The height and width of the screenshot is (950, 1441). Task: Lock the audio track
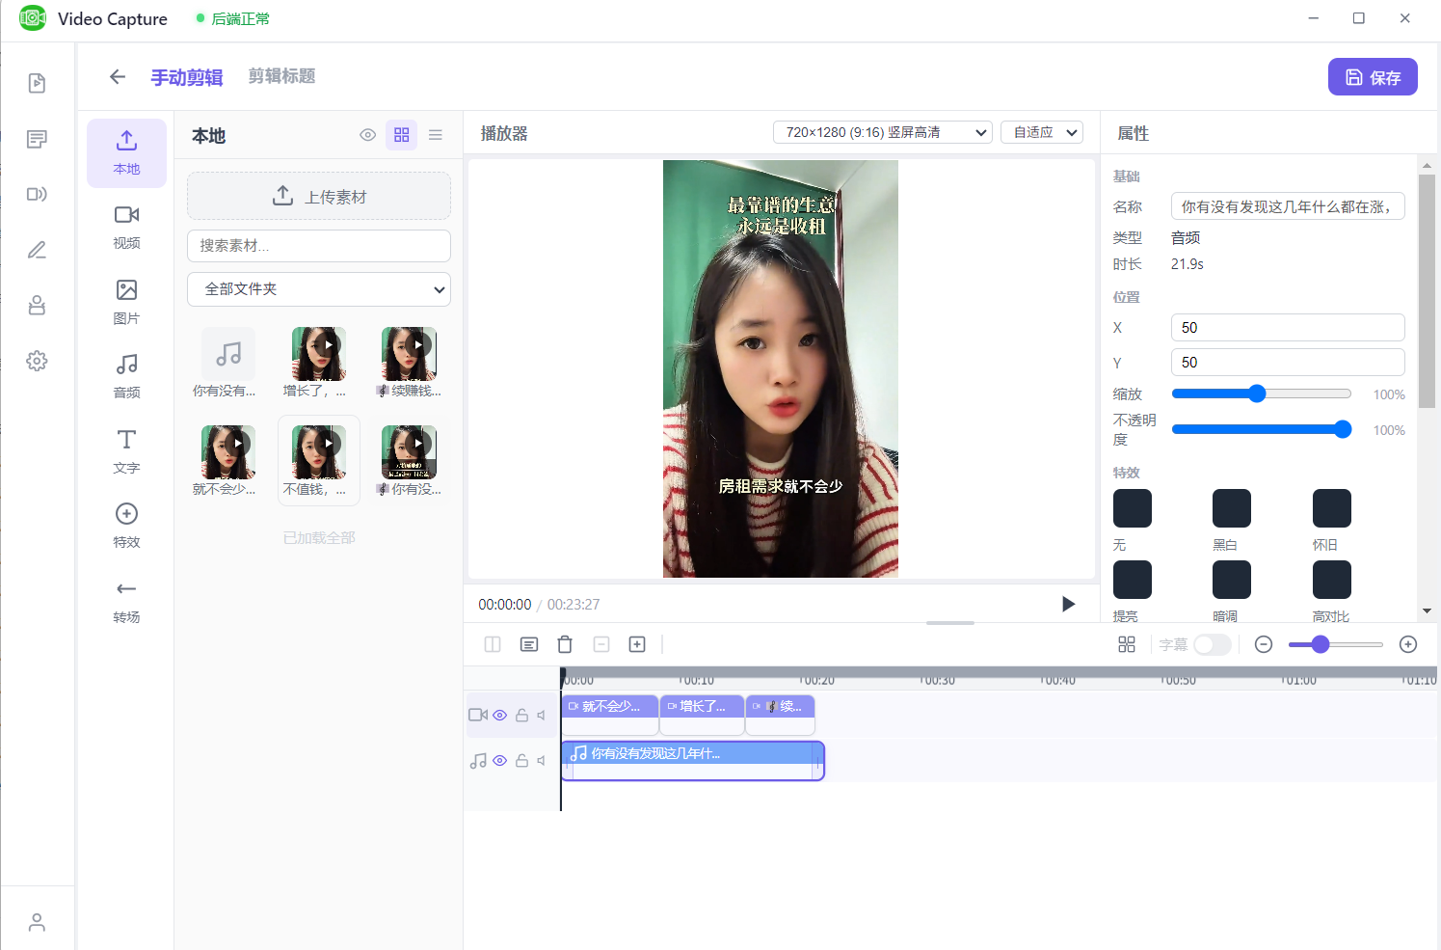pos(521,760)
